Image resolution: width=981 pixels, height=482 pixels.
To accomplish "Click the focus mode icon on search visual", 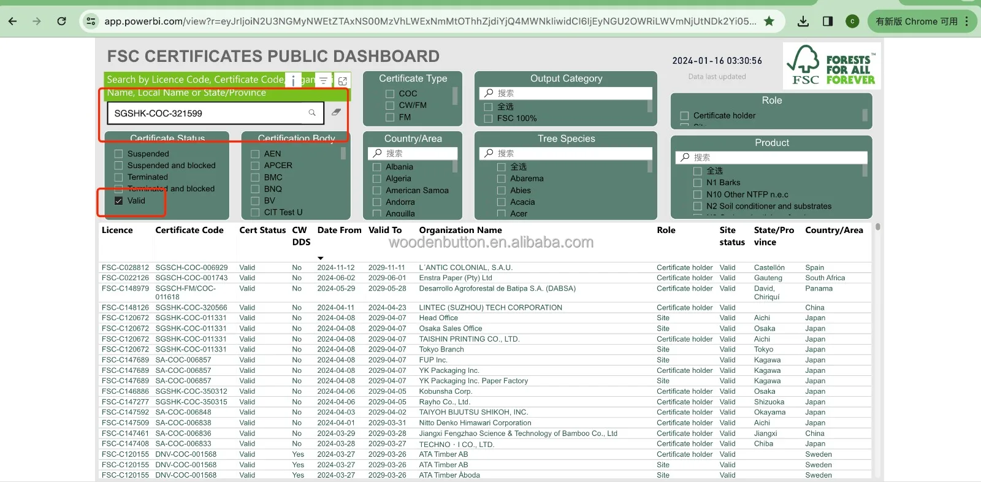I will (x=343, y=80).
